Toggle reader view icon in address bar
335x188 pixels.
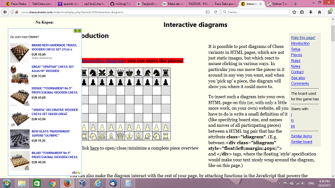pos(207,12)
